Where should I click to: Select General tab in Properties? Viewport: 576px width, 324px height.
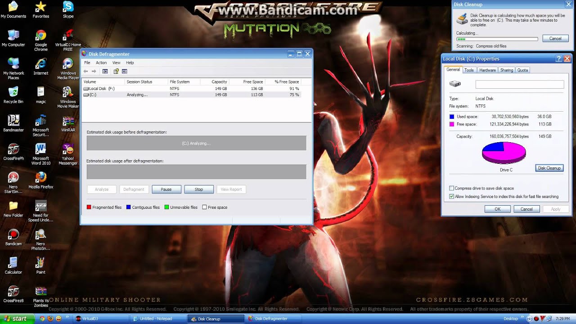tap(453, 70)
